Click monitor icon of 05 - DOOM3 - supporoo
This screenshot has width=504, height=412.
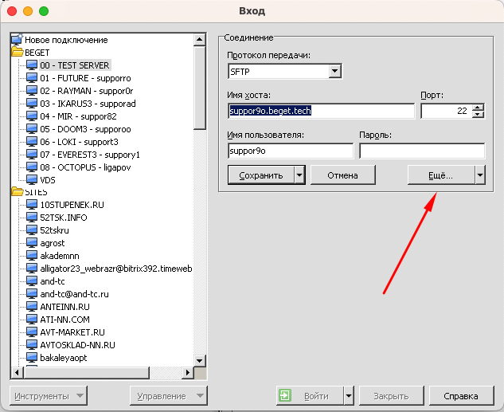(32, 129)
